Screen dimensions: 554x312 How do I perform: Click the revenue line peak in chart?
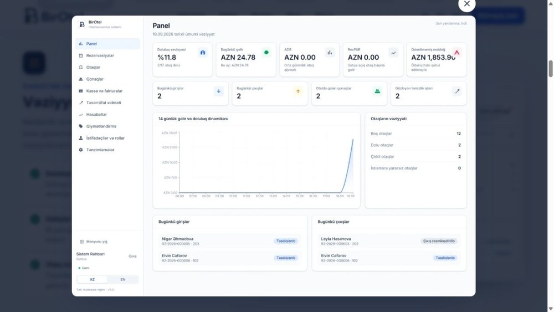352,140
